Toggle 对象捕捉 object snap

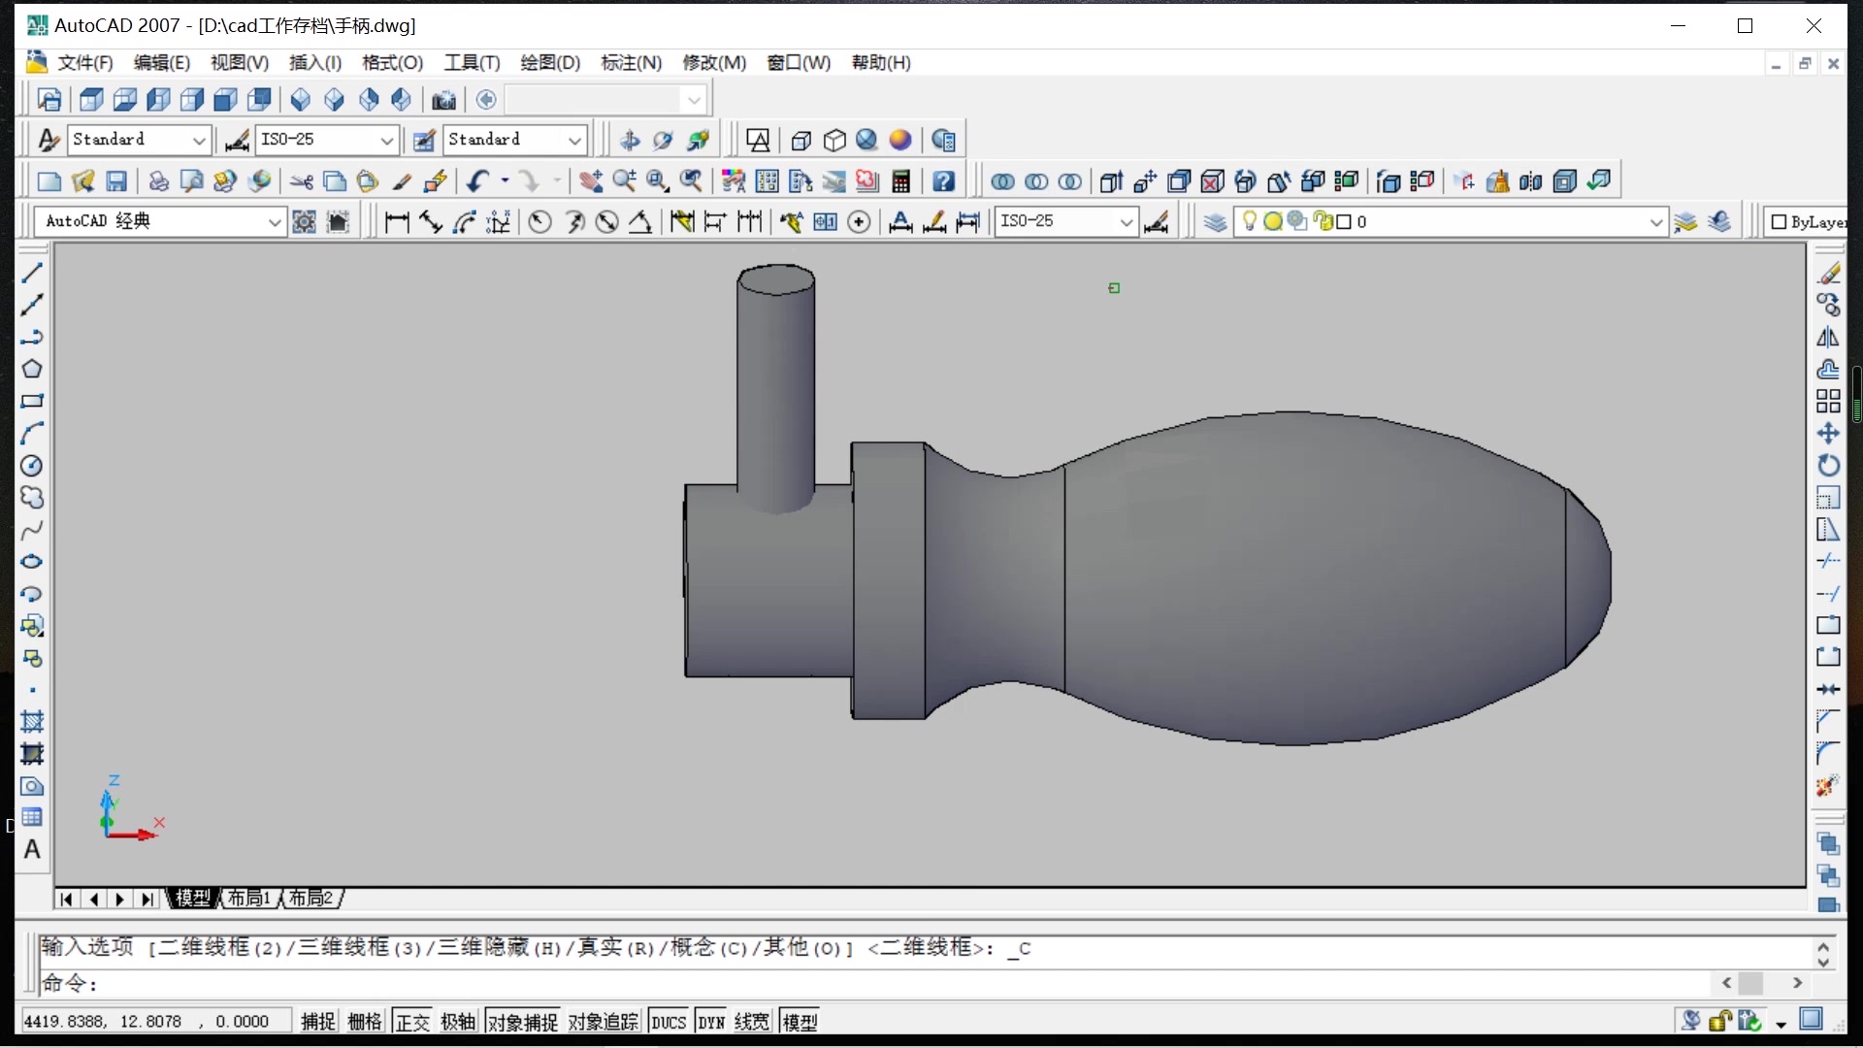pos(522,1022)
